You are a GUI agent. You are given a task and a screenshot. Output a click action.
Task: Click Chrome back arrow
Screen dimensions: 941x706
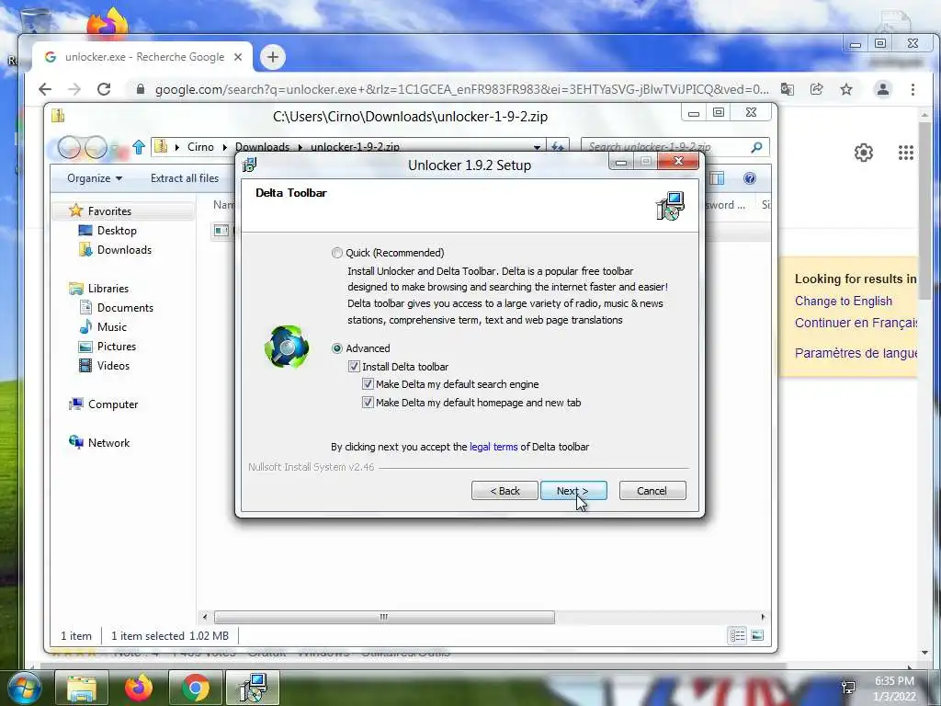[45, 89]
